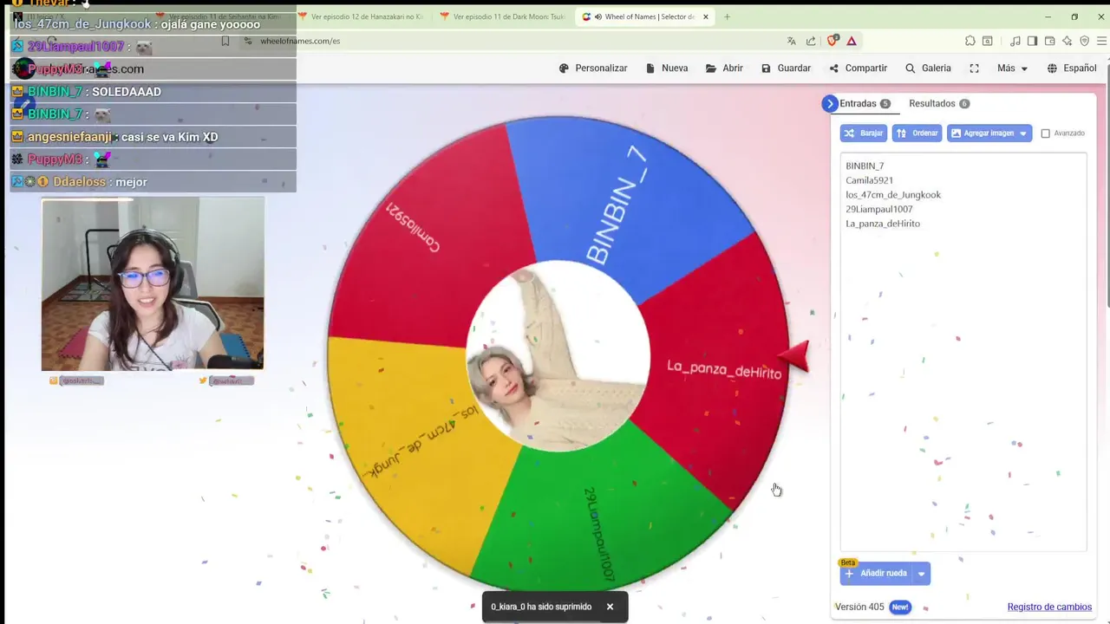Change language from Español
This screenshot has height=624, width=1110.
pos(1072,68)
